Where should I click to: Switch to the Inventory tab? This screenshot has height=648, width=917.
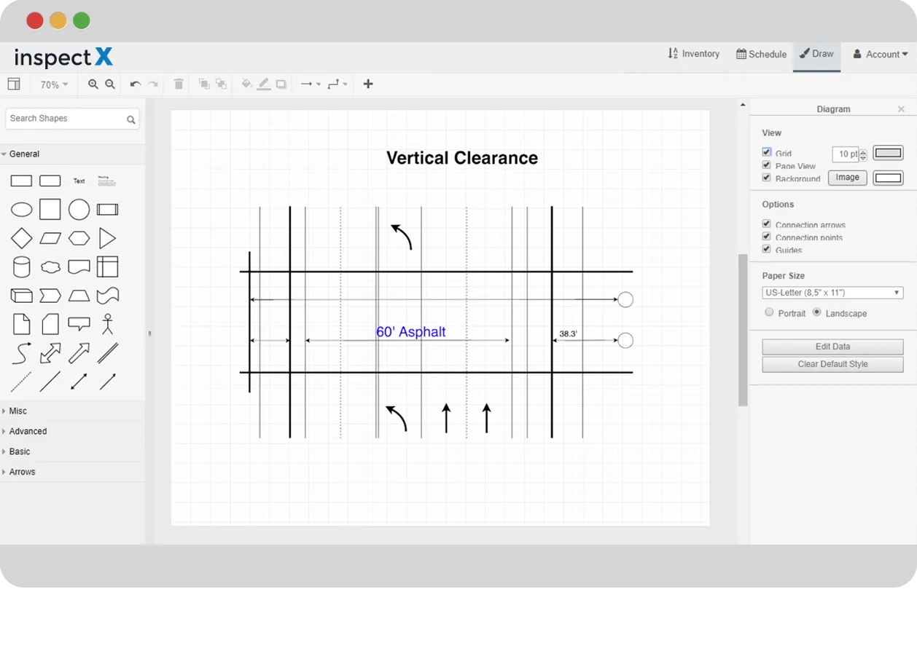(x=693, y=53)
